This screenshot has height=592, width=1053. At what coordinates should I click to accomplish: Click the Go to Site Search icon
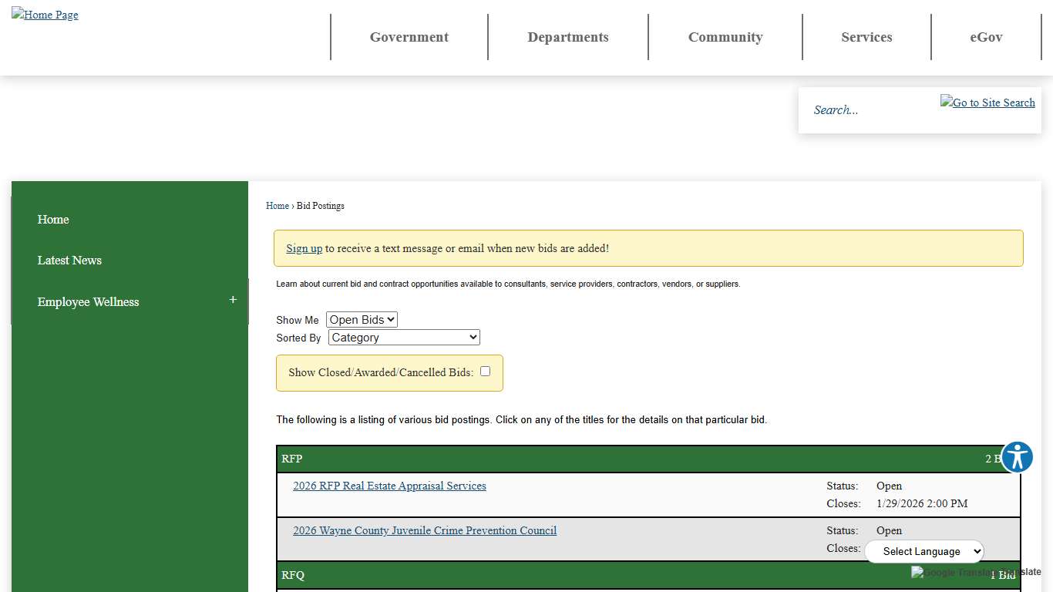pyautogui.click(x=987, y=103)
